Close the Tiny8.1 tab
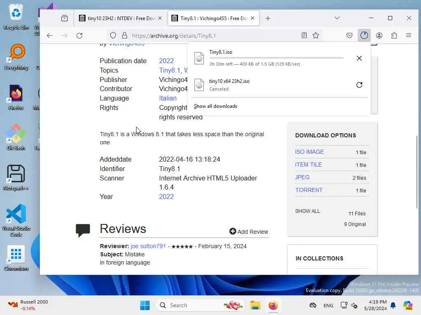The height and width of the screenshot is (315, 421). point(252,18)
